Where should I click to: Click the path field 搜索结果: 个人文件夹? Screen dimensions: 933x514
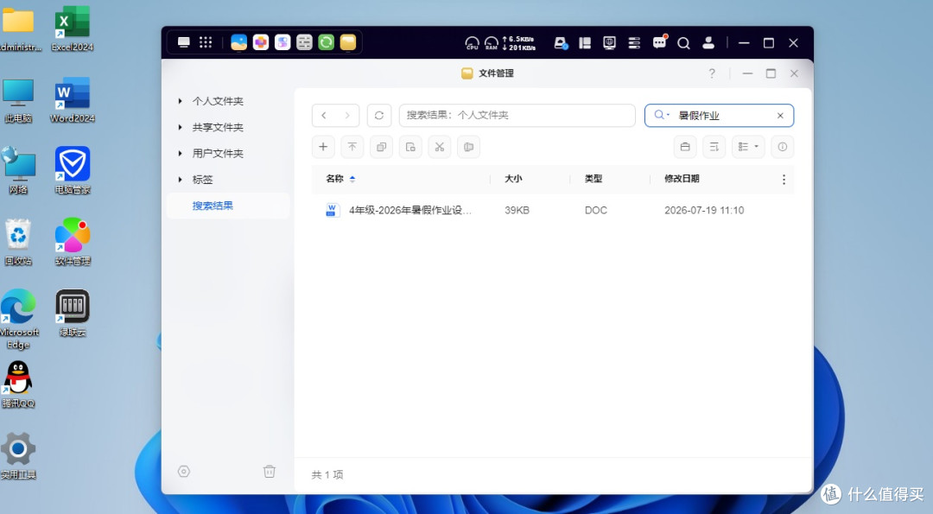[x=517, y=116]
